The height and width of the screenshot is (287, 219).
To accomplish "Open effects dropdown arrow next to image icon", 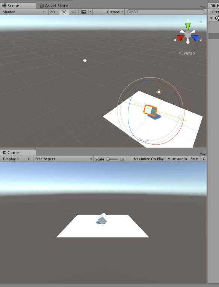I will click(x=90, y=12).
